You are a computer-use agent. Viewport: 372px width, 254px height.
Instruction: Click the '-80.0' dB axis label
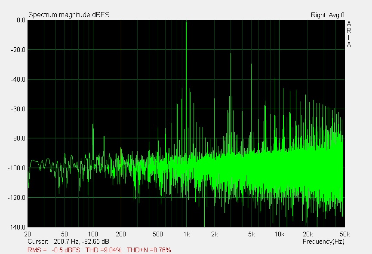[x=18, y=138]
